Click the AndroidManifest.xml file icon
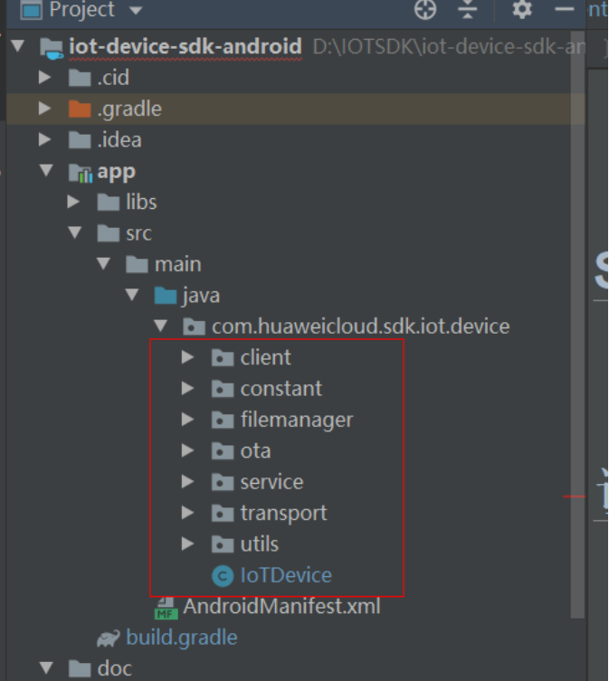The width and height of the screenshot is (609, 681). (x=167, y=608)
